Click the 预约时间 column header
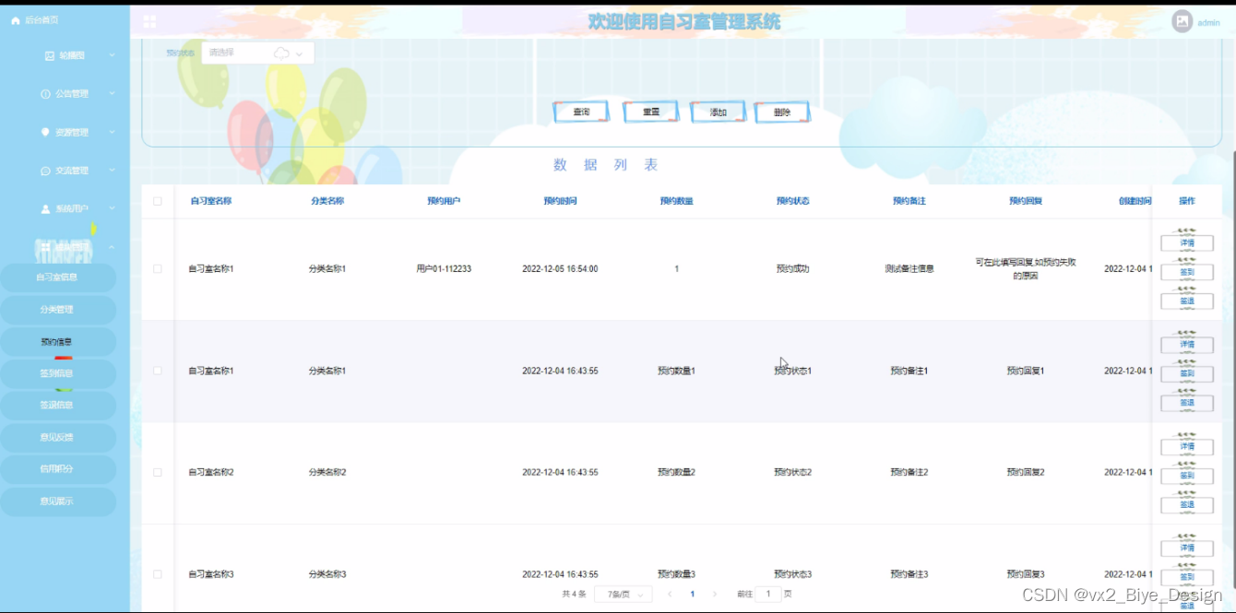 pos(560,201)
